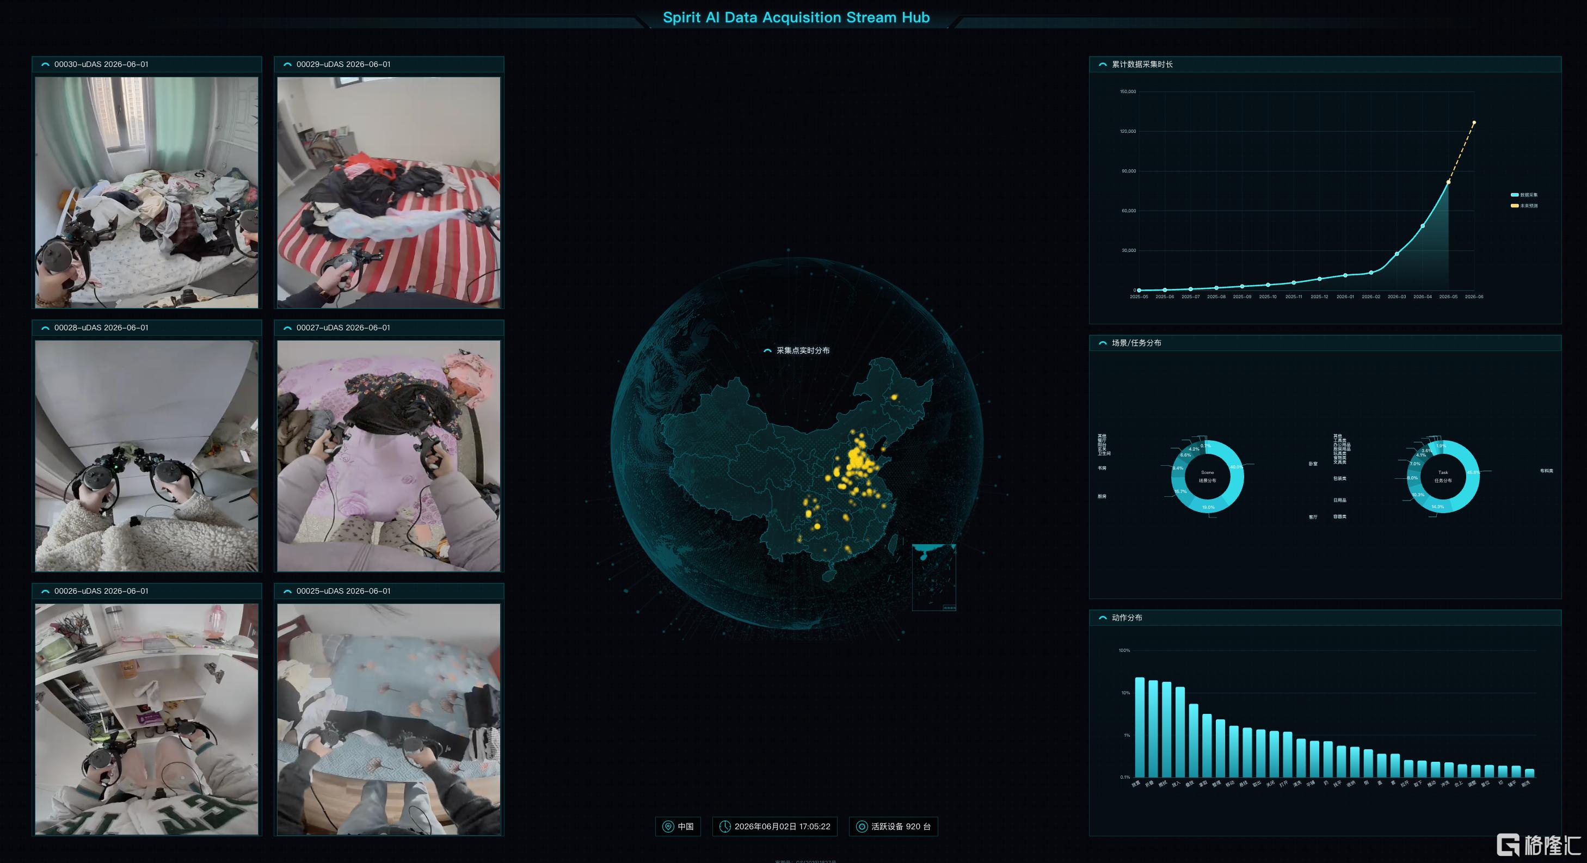Select the 2026-04 data point on the line chart
1587x863 pixels.
1423,226
